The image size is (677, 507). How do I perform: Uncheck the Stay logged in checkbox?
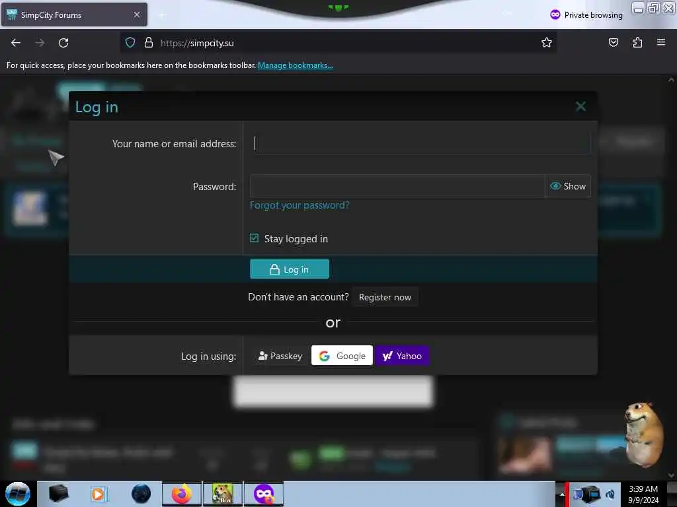pyautogui.click(x=255, y=238)
